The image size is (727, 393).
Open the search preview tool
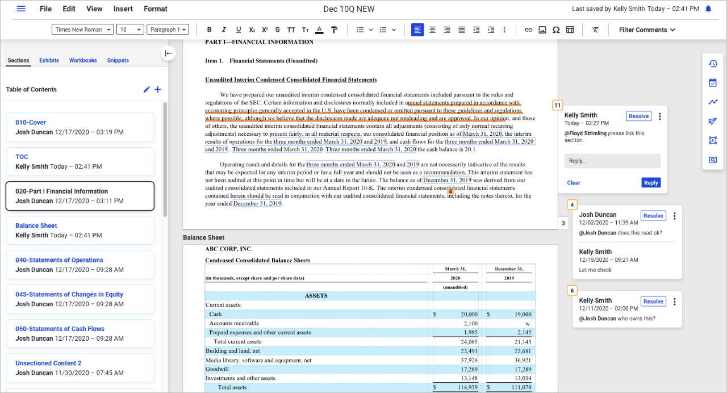713,160
